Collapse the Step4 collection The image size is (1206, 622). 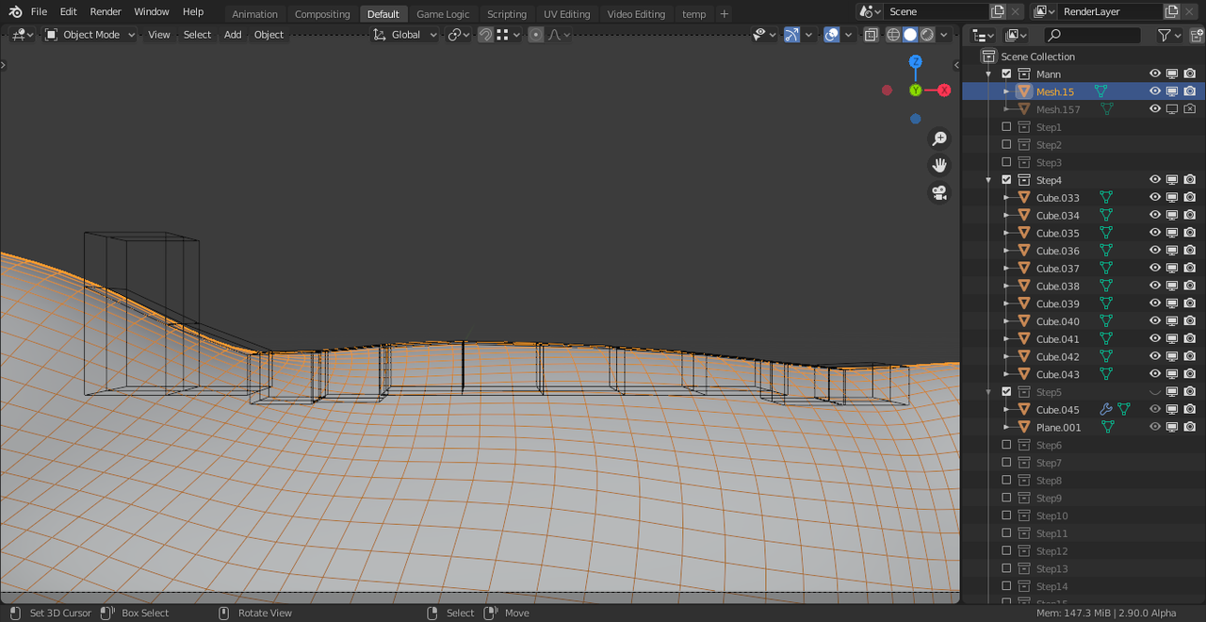[x=988, y=180]
